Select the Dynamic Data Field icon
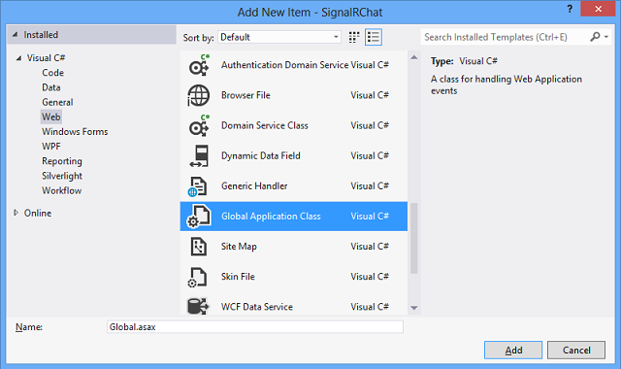621x369 pixels. [x=199, y=155]
